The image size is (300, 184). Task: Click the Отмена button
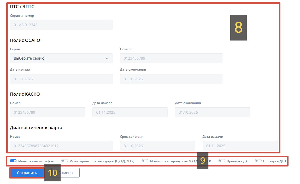point(69,173)
